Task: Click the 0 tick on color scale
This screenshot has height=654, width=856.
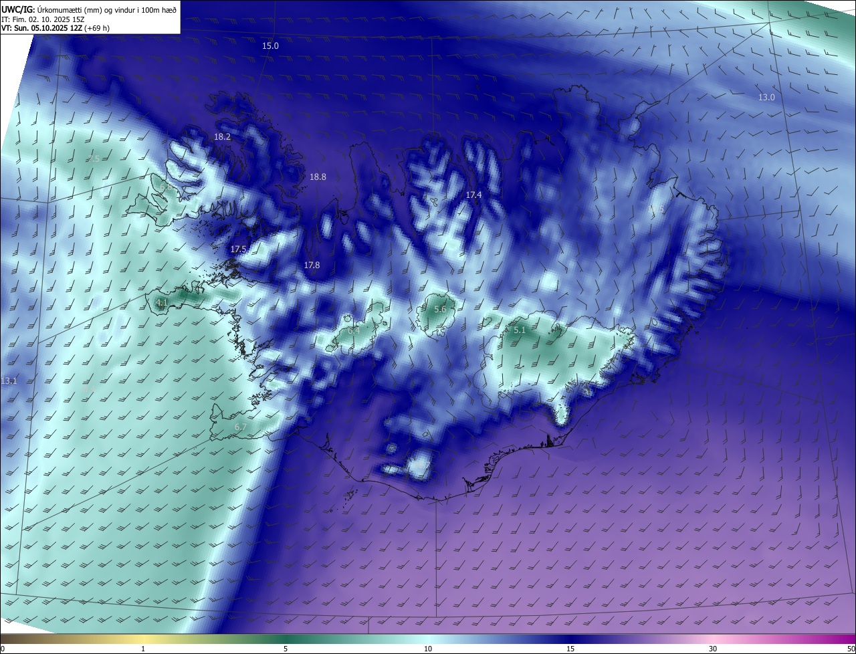Action: click(x=3, y=649)
